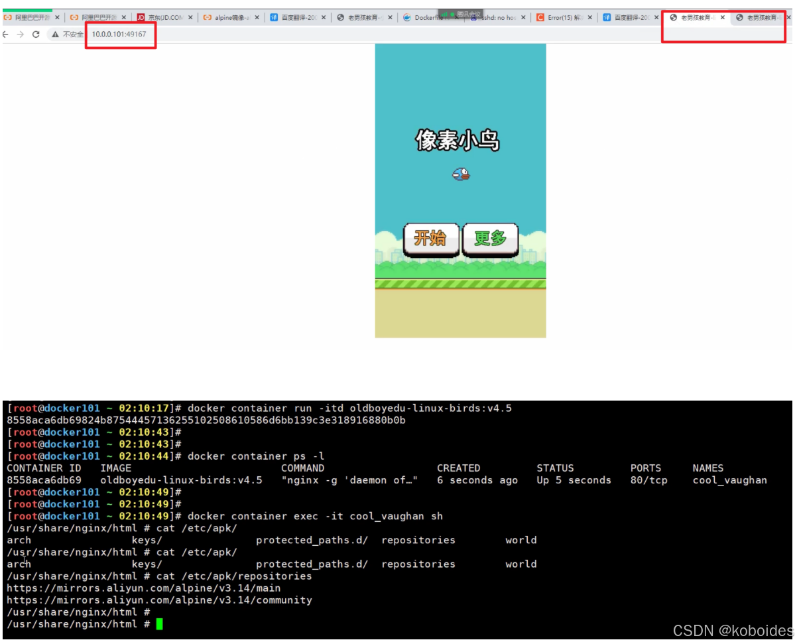The image size is (797, 644).
Task: Click the short ID 8558aca6db69 in table row
Action: 44,480
